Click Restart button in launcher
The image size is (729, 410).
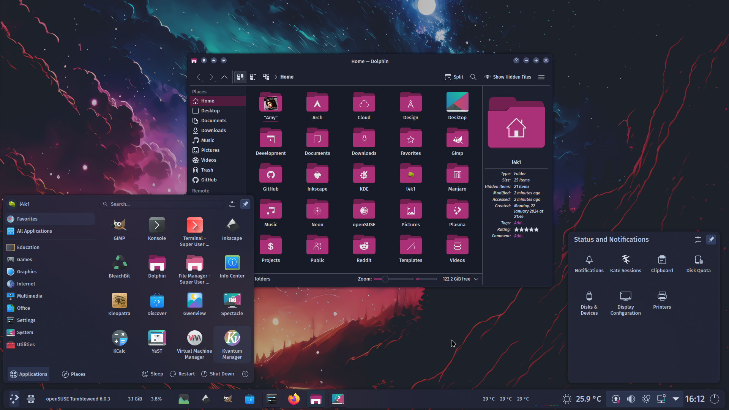pos(182,374)
